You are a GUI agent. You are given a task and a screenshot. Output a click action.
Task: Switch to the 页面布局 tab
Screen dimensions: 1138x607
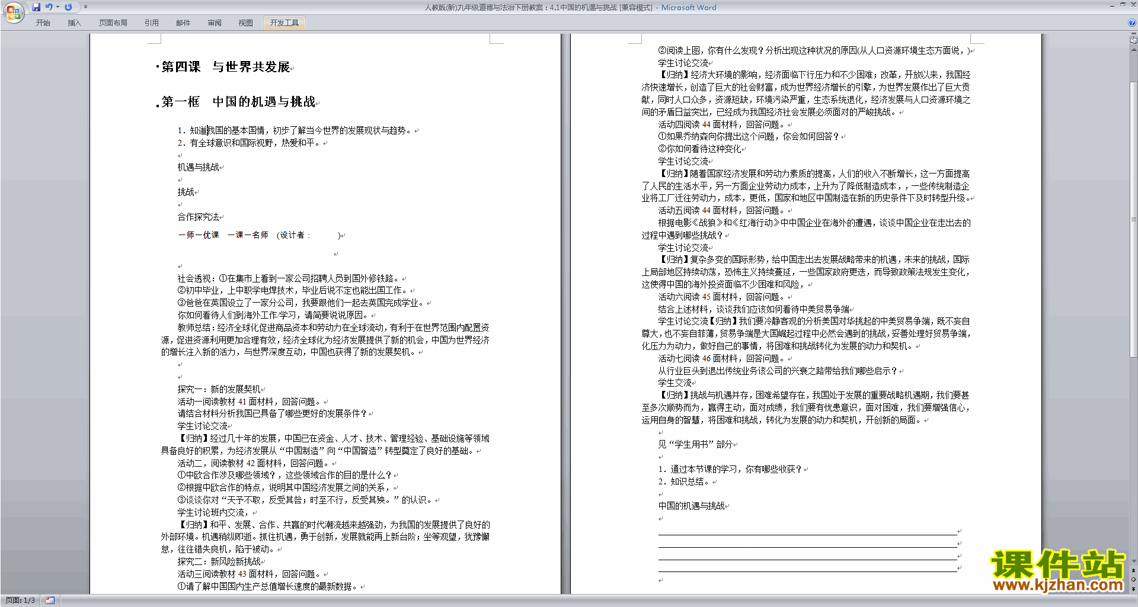tap(113, 23)
